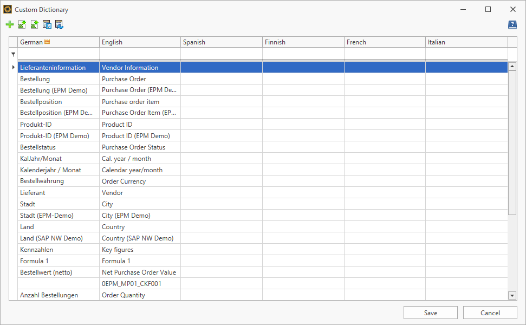Import translations from Excel

[22, 24]
